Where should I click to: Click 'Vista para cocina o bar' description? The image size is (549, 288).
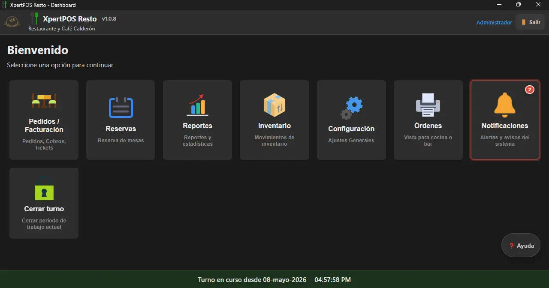coord(428,141)
